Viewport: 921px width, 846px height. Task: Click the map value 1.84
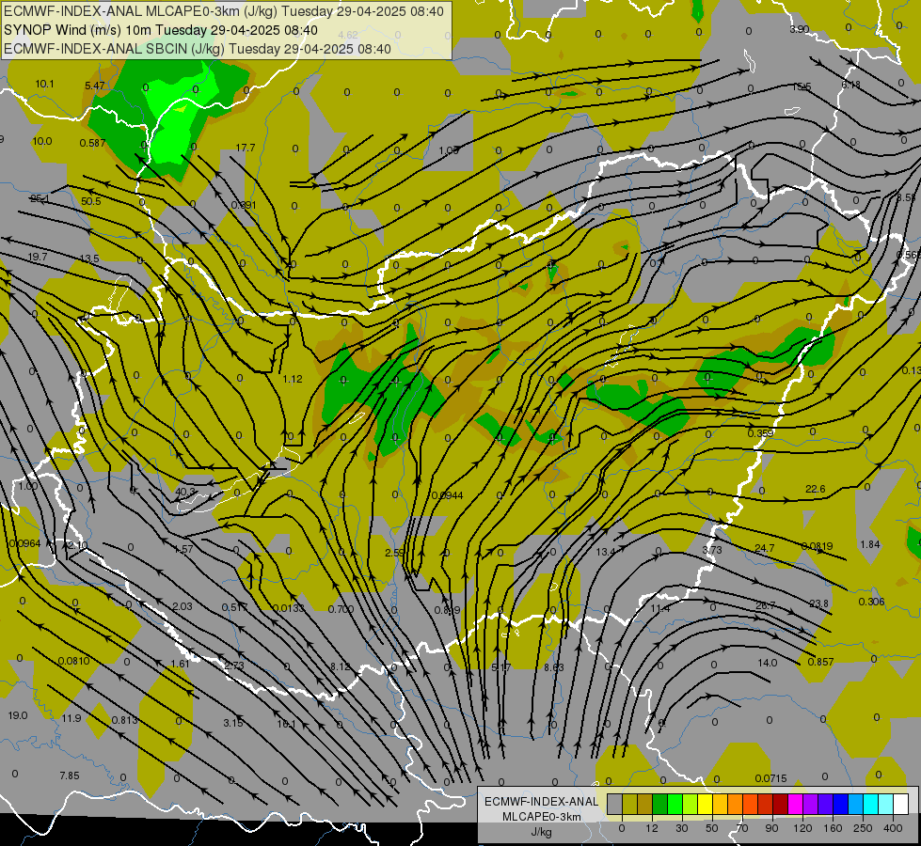click(x=870, y=544)
